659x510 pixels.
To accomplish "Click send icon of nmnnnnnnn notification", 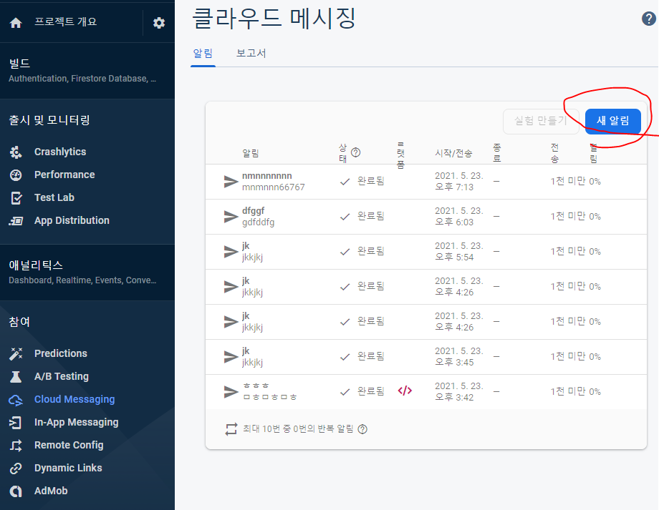I will point(231,182).
